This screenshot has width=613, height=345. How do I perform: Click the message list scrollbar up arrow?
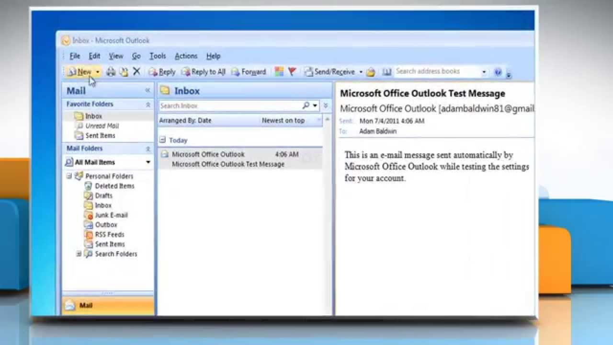[x=328, y=119]
